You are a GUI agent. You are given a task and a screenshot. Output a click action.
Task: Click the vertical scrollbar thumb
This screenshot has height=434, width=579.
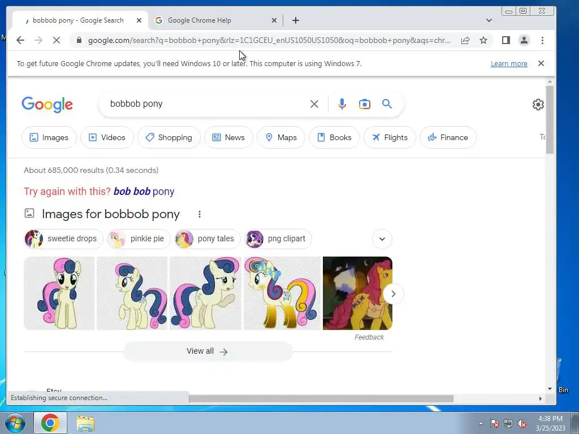coord(550,120)
